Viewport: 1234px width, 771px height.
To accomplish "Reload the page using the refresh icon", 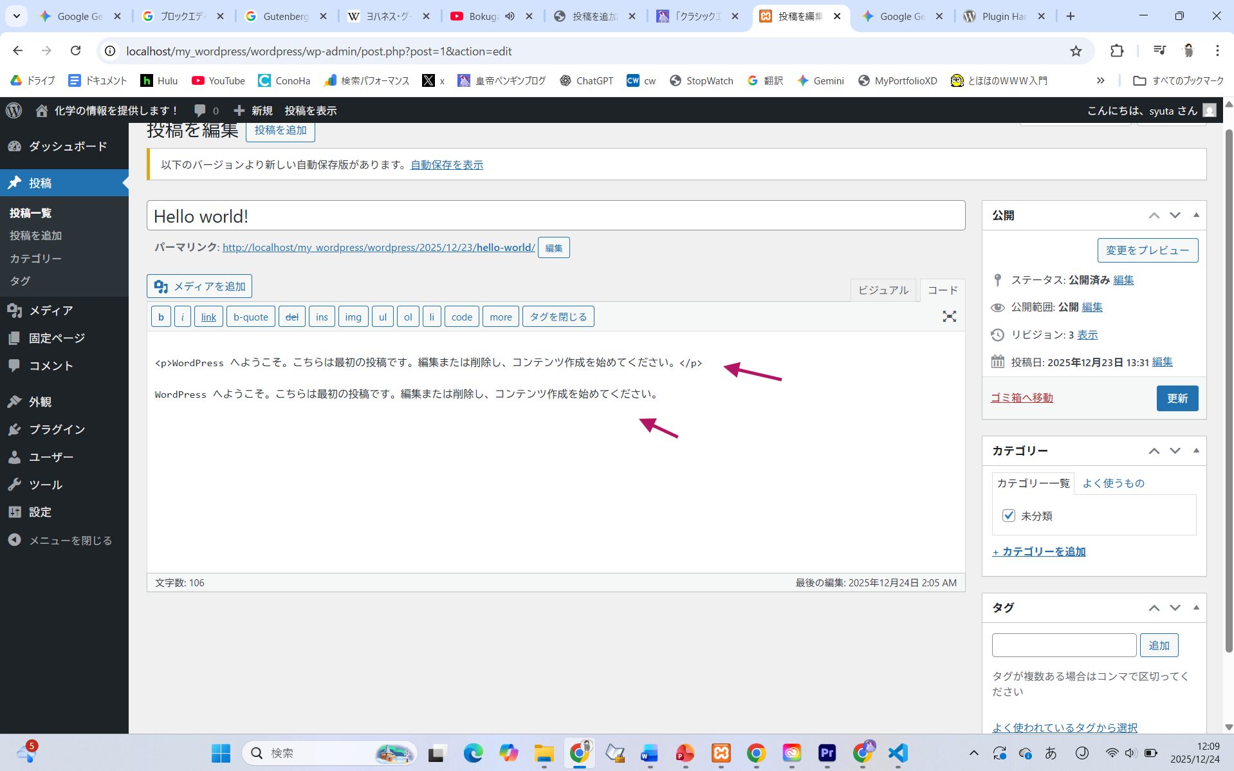I will 75,51.
